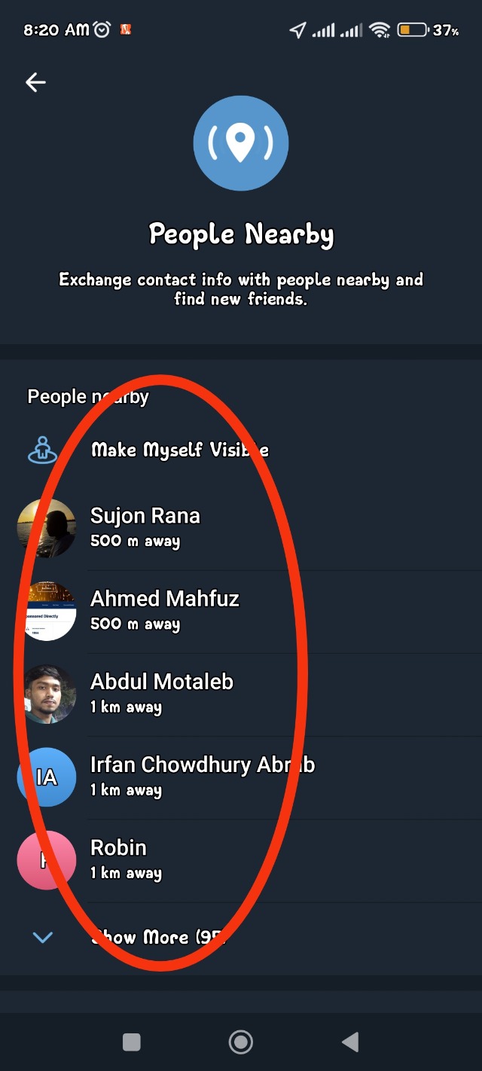The width and height of the screenshot is (482, 1071).
Task: Tap Sujon Rana's profile photo
Action: [x=47, y=528]
